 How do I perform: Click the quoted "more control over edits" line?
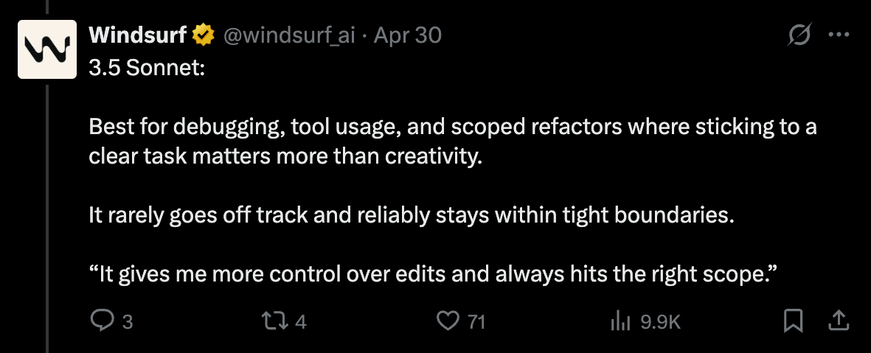[x=434, y=274]
